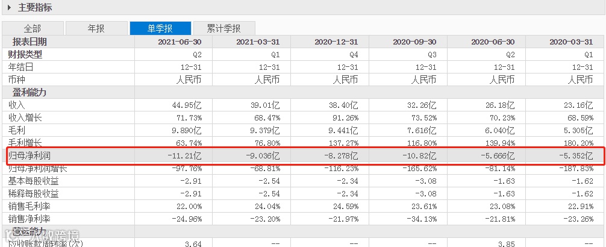The image size is (606, 247).
Task: Click net margin -23.26%
Action: point(578,219)
